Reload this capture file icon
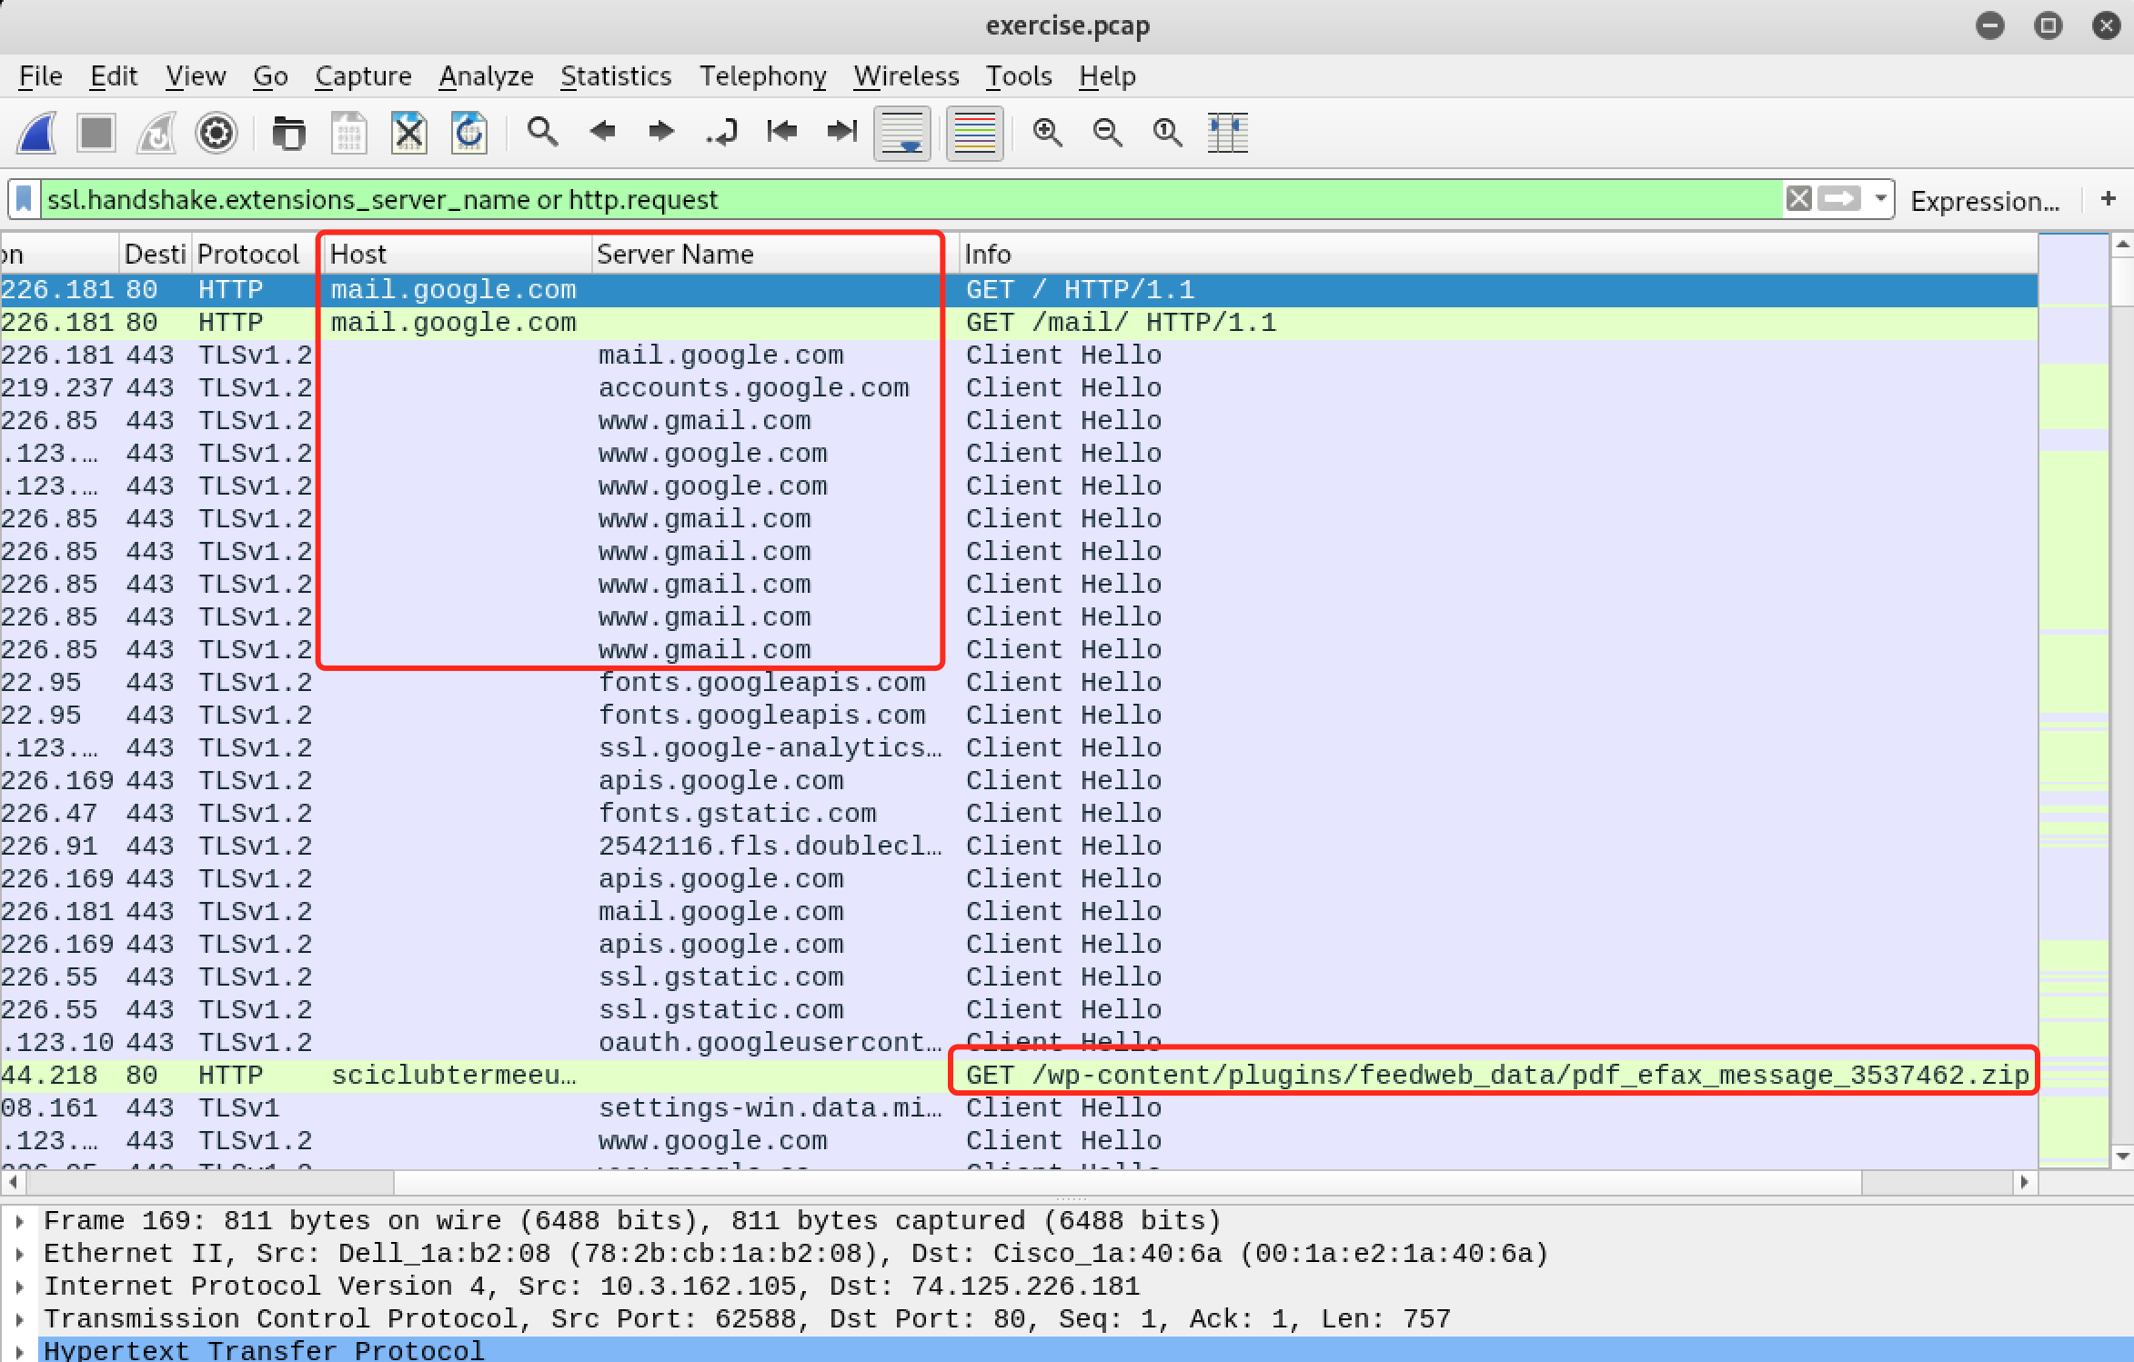Viewport: 2134px width, 1362px height. (469, 134)
